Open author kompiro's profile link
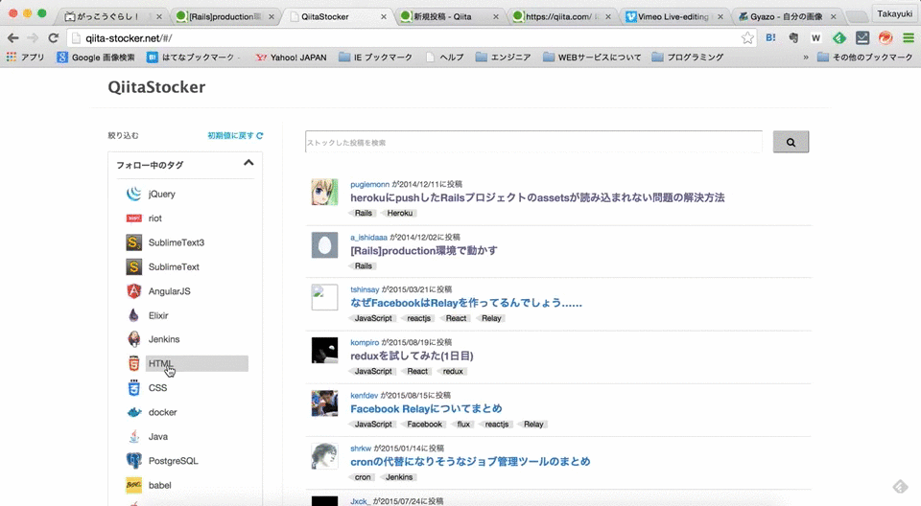Screen dimensions: 921x506 (365, 342)
